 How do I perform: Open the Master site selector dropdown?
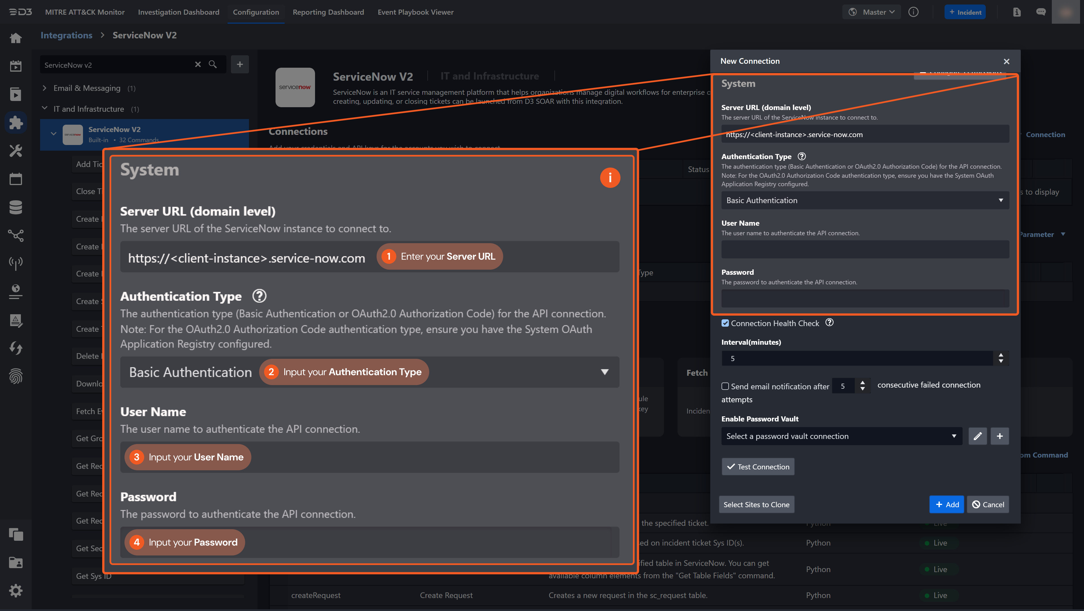pos(872,12)
